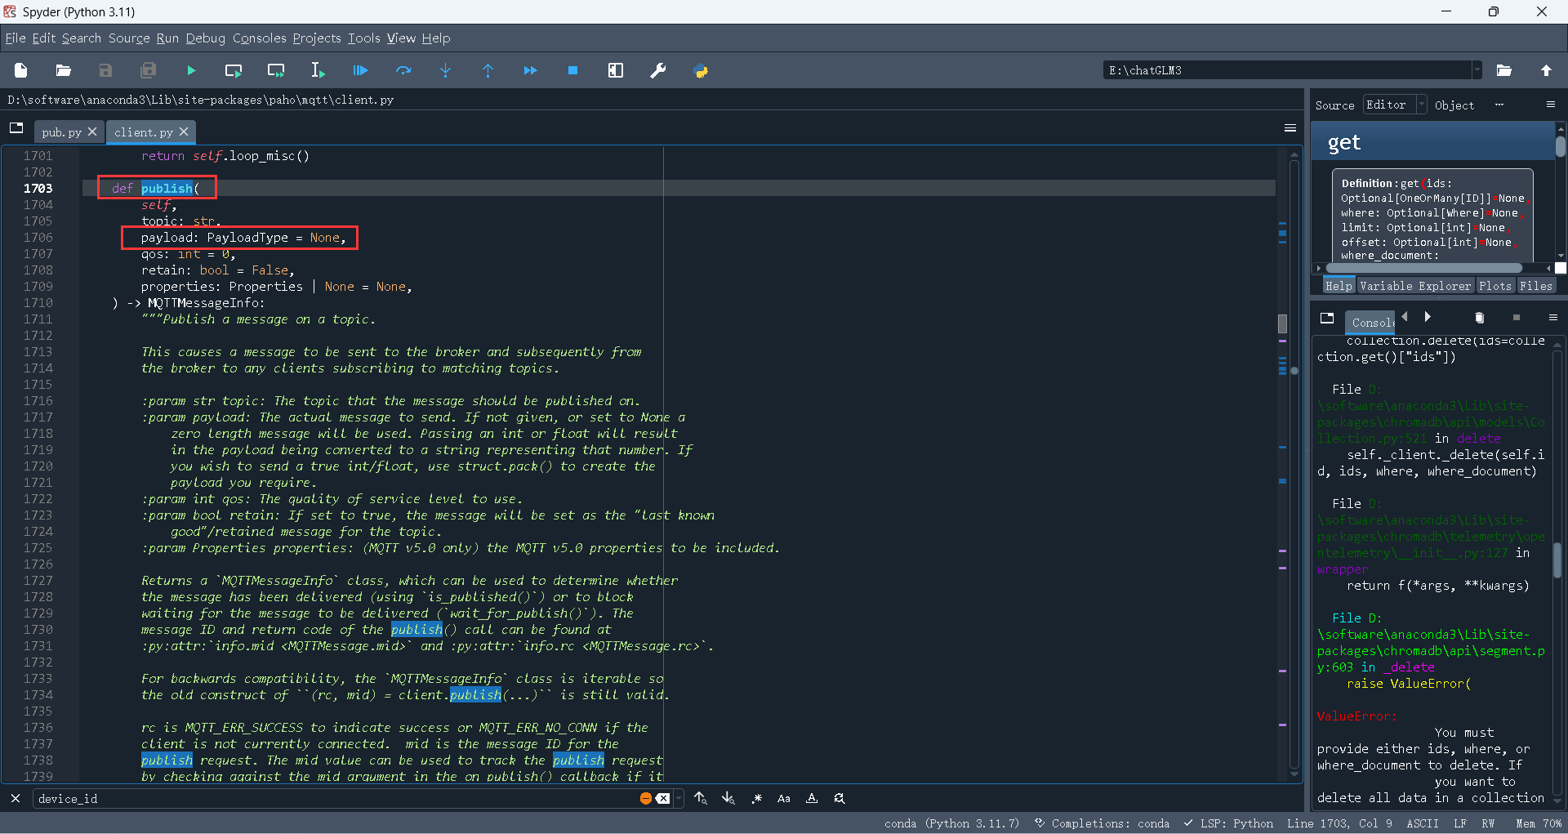Run the current file with the green play icon
The width and height of the screenshot is (1568, 834).
coord(191,71)
